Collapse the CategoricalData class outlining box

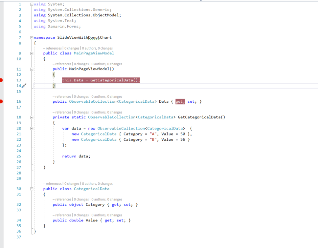coord(32,189)
